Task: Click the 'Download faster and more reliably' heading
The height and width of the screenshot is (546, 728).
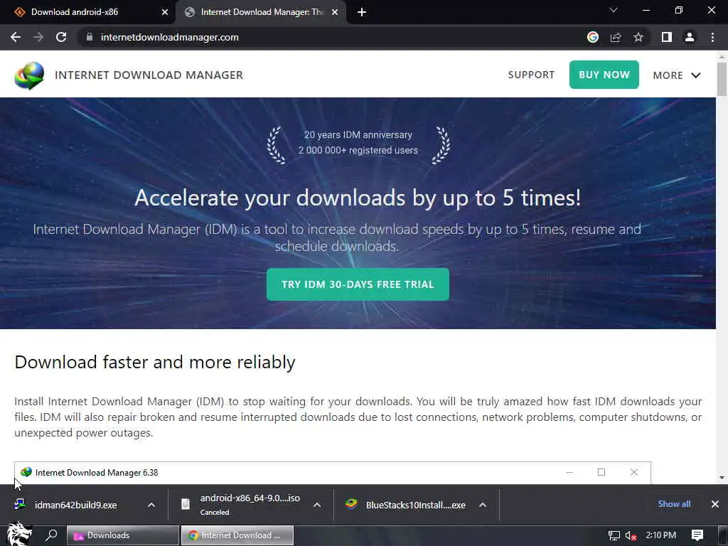Action: click(154, 362)
